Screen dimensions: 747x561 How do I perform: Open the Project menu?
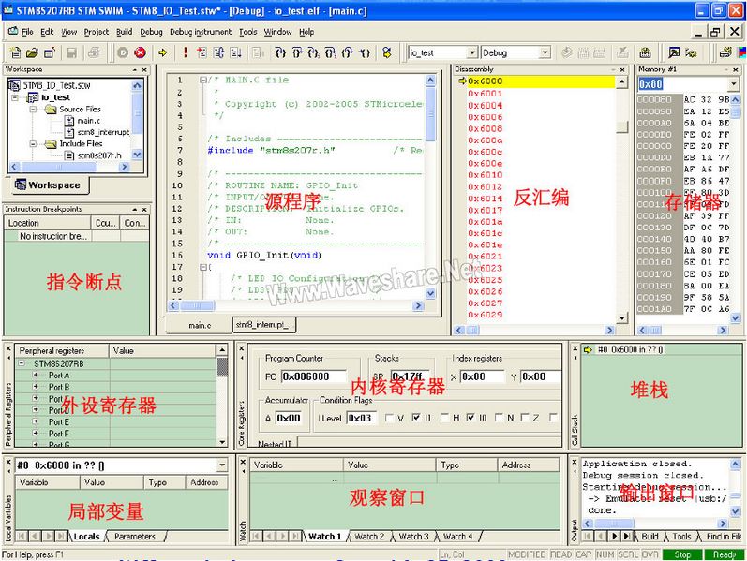(97, 32)
